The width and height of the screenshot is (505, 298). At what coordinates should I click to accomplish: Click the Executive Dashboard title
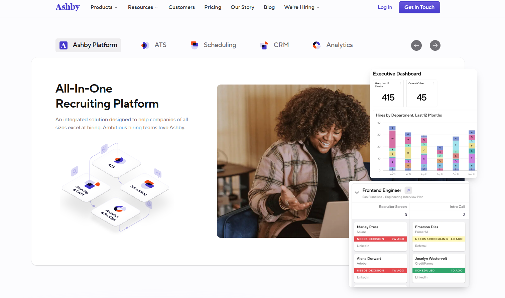(397, 74)
